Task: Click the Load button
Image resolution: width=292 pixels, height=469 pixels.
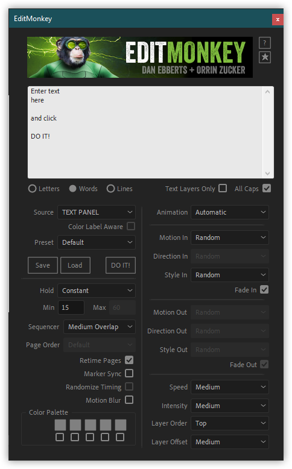Action: pyautogui.click(x=75, y=265)
